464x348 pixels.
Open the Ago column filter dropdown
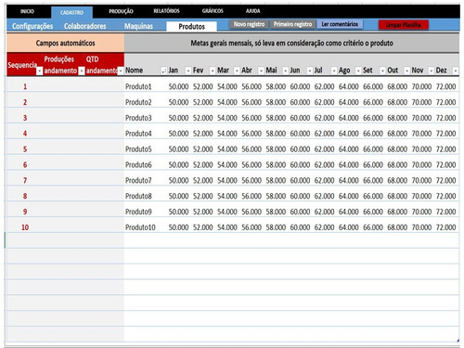pos(358,71)
